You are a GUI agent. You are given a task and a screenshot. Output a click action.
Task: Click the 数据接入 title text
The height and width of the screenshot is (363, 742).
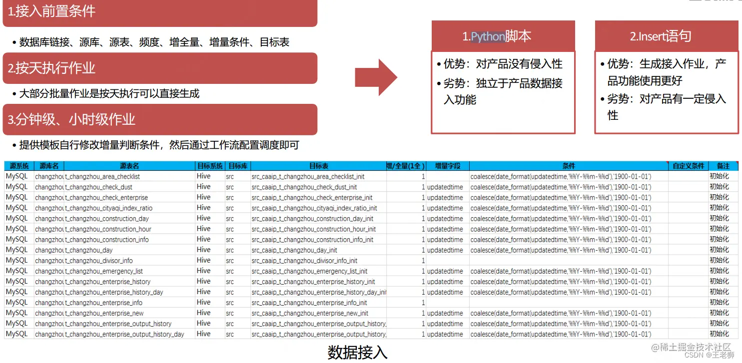click(x=357, y=353)
